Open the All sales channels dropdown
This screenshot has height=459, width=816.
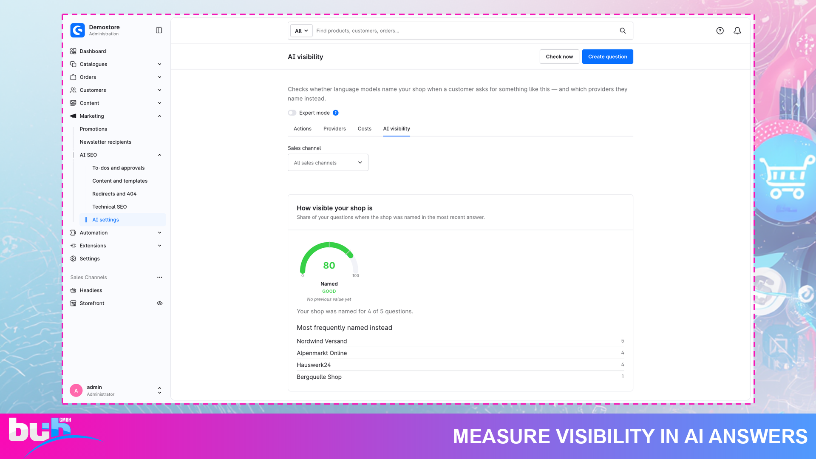tap(328, 162)
